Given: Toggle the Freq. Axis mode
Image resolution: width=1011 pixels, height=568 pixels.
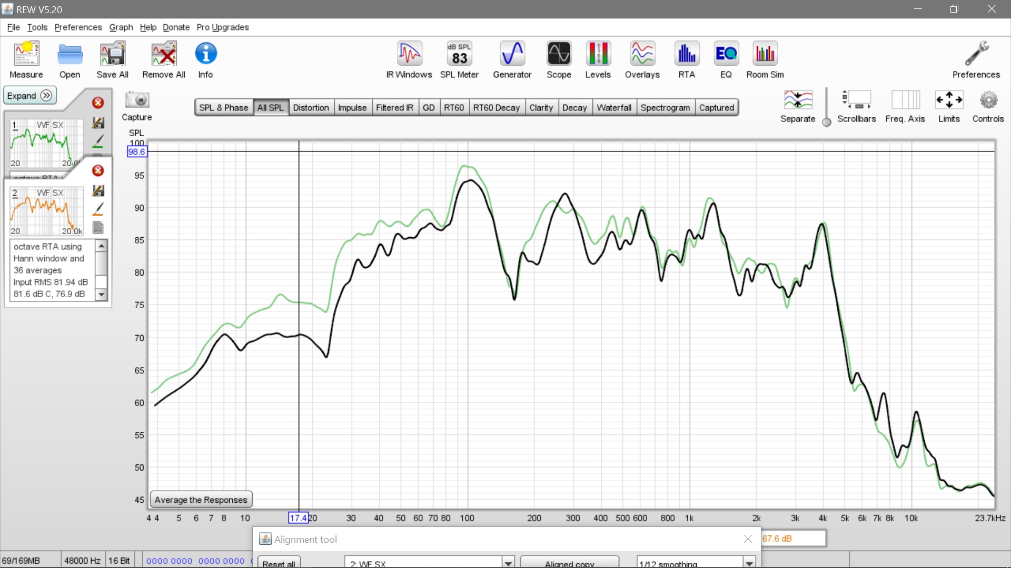Looking at the screenshot, I should click(905, 106).
